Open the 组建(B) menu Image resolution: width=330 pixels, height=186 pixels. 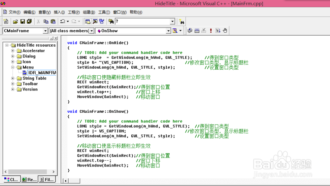tap(89, 12)
